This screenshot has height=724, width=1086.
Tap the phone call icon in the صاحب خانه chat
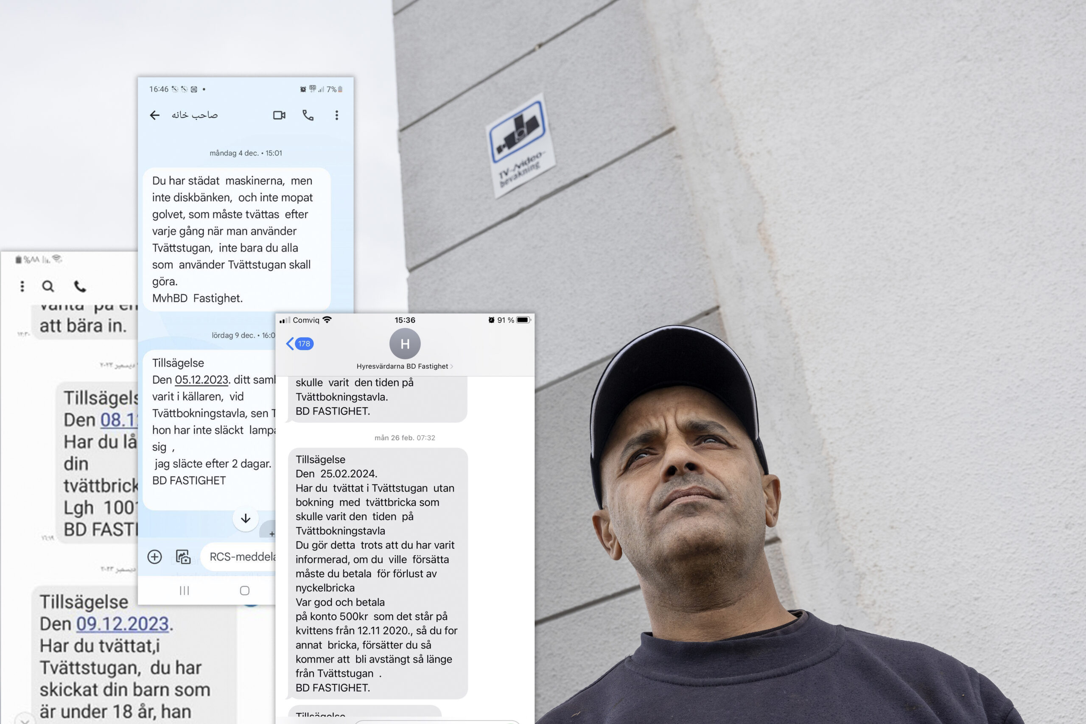(308, 115)
